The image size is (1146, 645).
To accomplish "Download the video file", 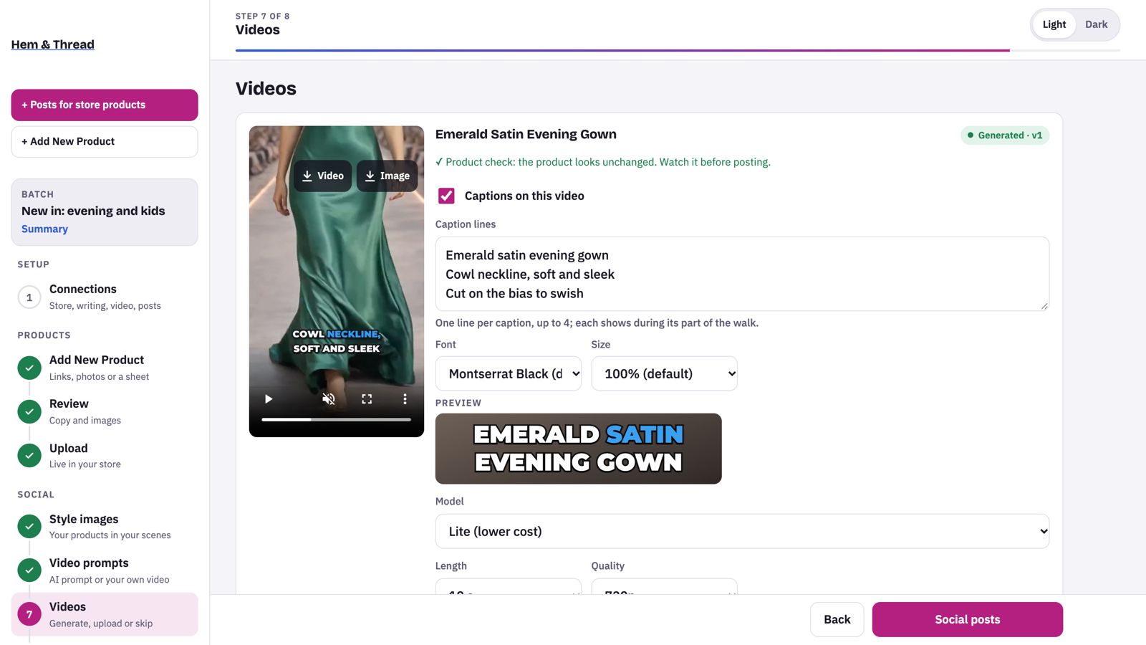I will coord(322,176).
